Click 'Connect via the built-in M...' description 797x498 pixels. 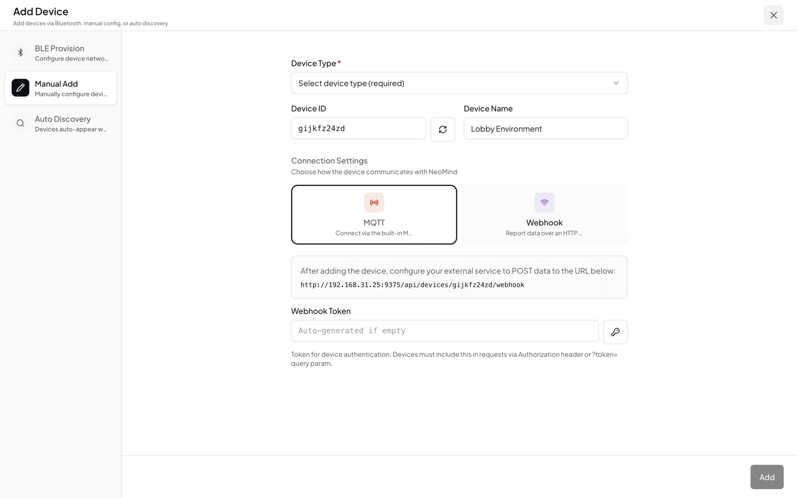coord(374,233)
